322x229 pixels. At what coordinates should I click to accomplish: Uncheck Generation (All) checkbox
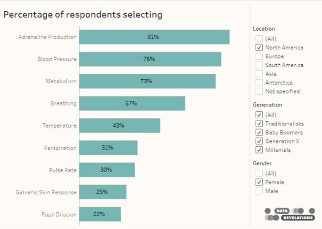pos(259,115)
